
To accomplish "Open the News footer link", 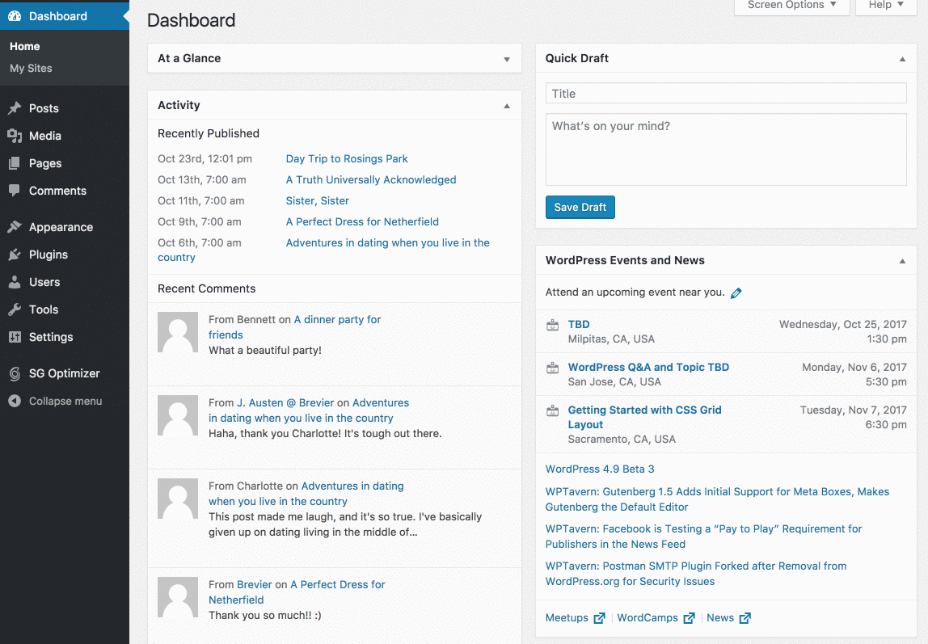I will pos(720,617).
